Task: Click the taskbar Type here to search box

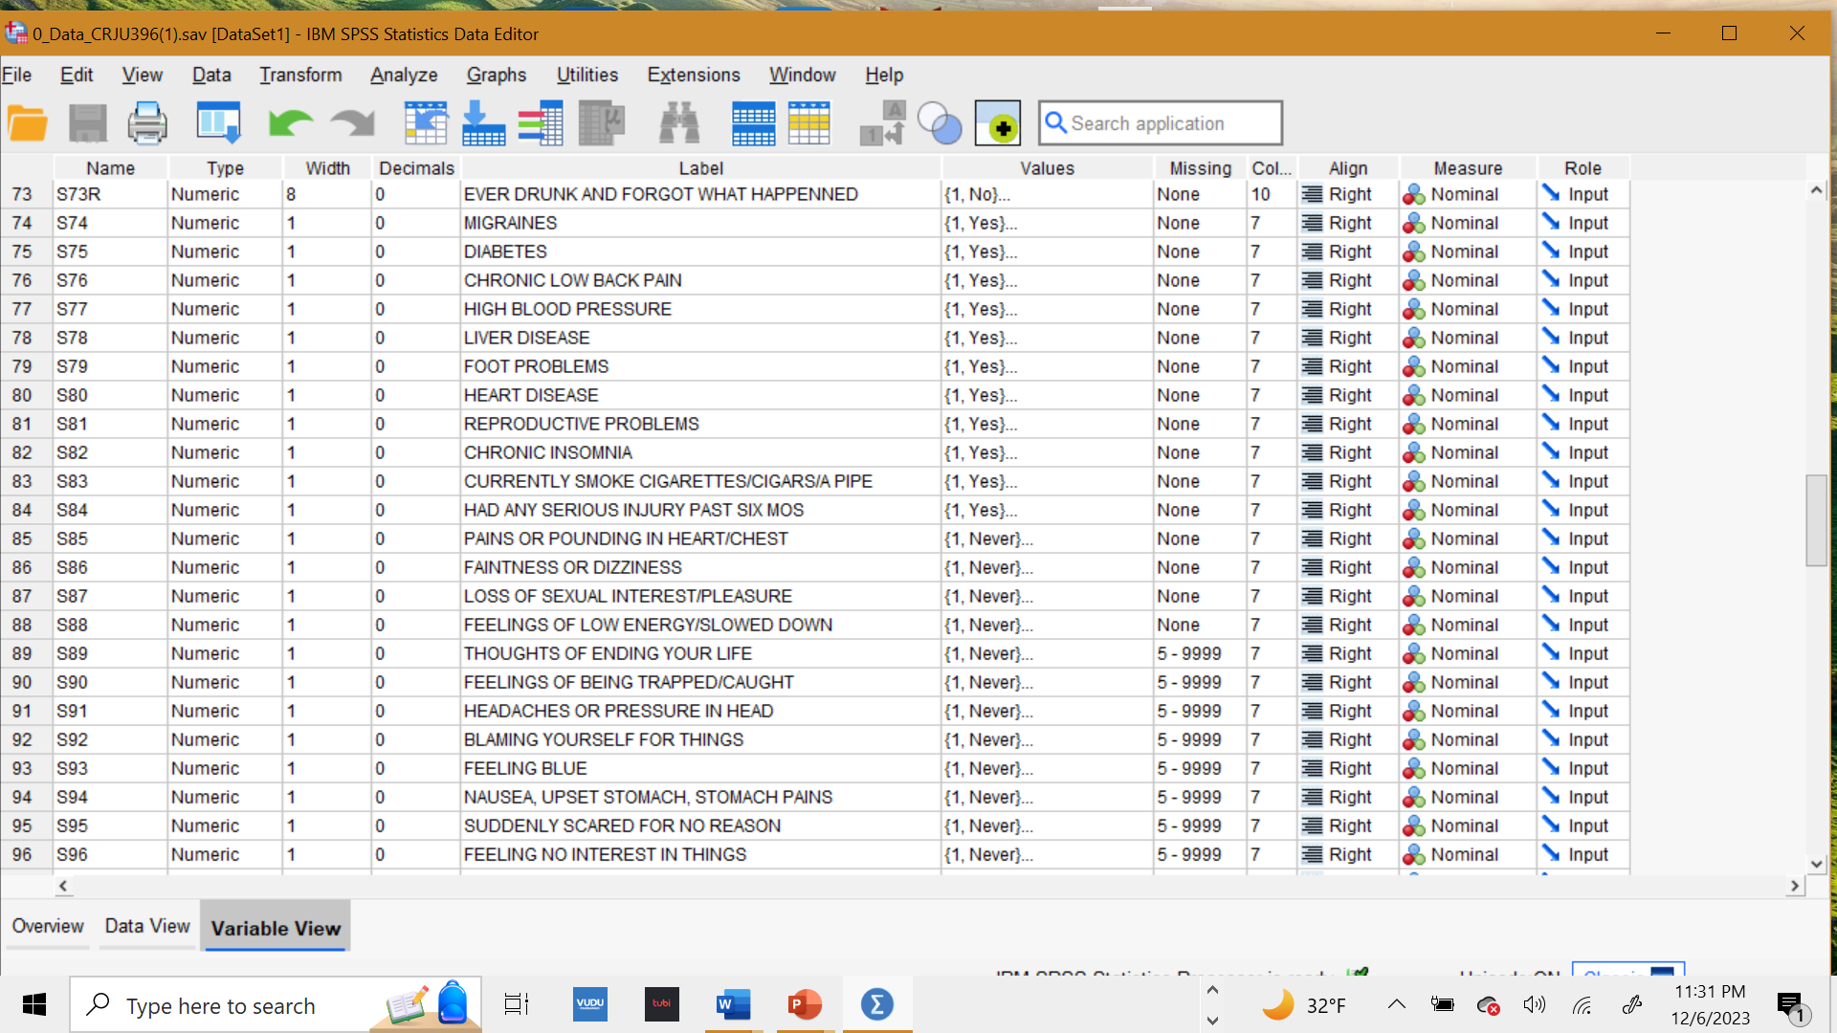Action: point(276,1004)
